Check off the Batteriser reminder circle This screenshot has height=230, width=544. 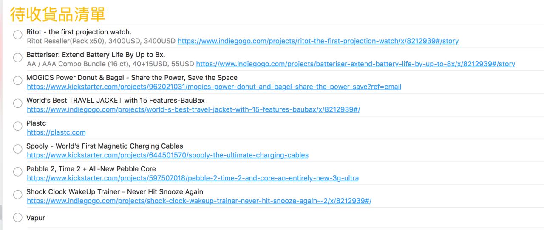coord(18,58)
